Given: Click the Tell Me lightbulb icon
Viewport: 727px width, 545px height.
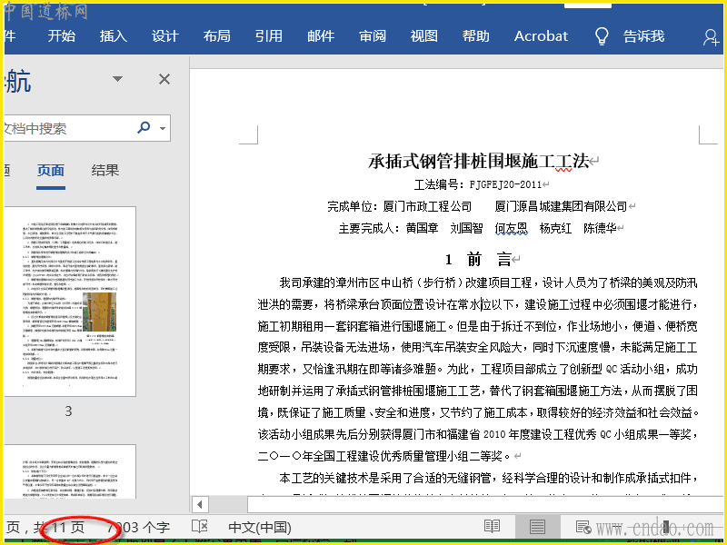Looking at the screenshot, I should click(602, 36).
